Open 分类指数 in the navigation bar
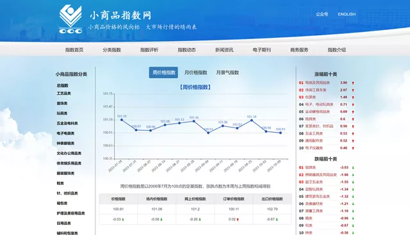This screenshot has height=235, width=410. [111, 50]
